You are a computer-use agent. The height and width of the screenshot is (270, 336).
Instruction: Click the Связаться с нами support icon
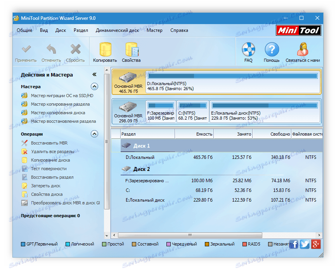click(x=303, y=49)
